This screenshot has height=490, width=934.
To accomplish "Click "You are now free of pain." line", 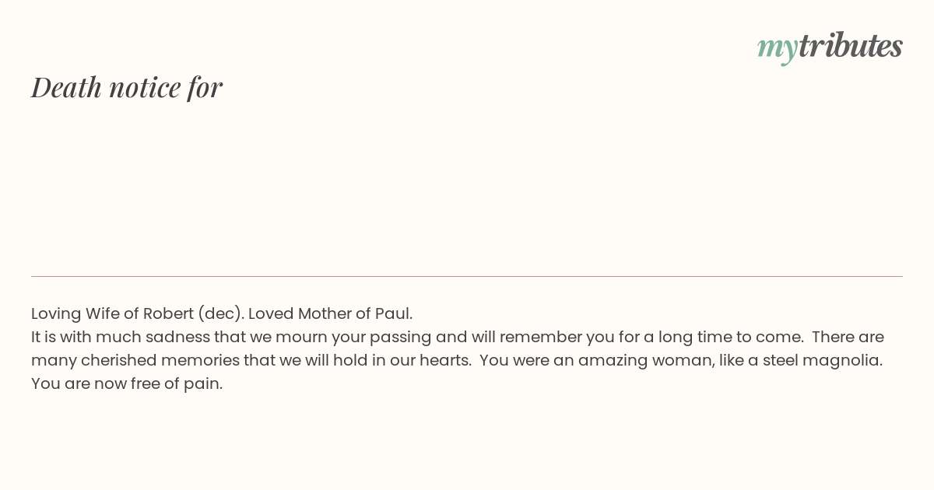I will pos(127,383).
